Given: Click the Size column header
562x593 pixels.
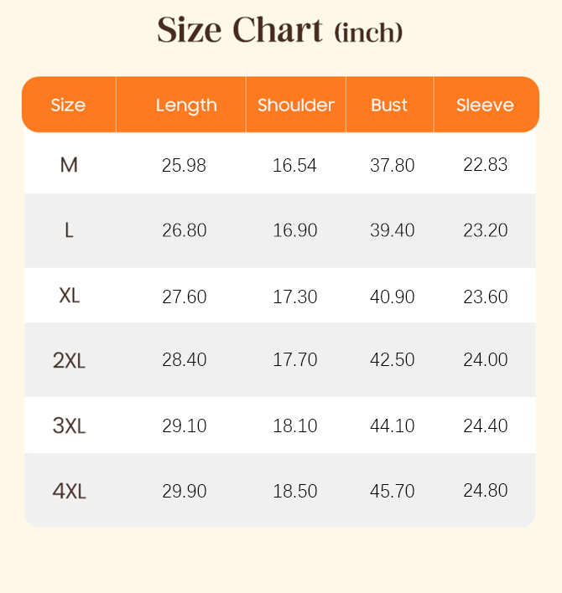Looking at the screenshot, I should click(68, 105).
